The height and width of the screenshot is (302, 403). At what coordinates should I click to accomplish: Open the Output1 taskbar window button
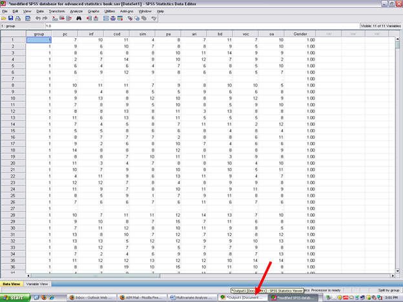[x=242, y=297]
